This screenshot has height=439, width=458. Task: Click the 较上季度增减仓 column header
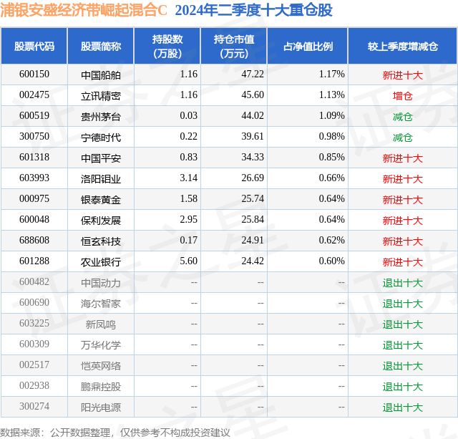[x=403, y=46]
